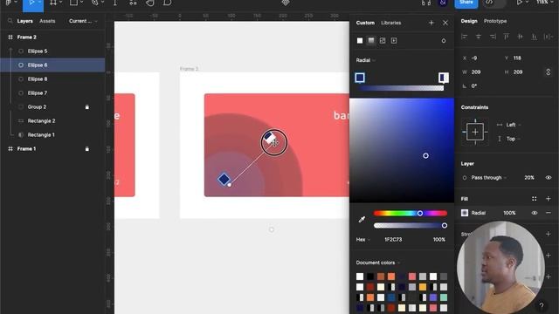This screenshot has height=314, width=559.
Task: Select the Comment tool
Action: coord(167,3)
